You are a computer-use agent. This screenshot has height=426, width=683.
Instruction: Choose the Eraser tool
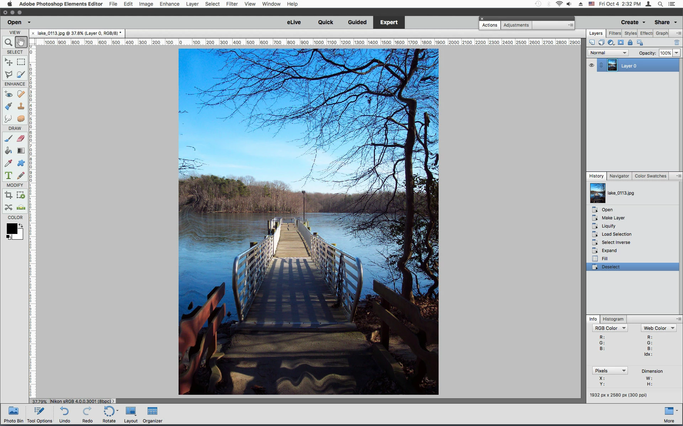pos(21,138)
